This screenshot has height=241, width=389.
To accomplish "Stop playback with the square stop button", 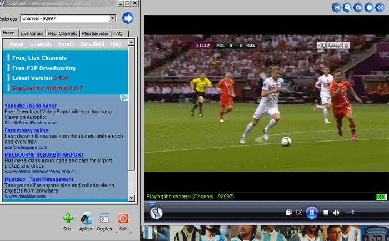I will [326, 213].
